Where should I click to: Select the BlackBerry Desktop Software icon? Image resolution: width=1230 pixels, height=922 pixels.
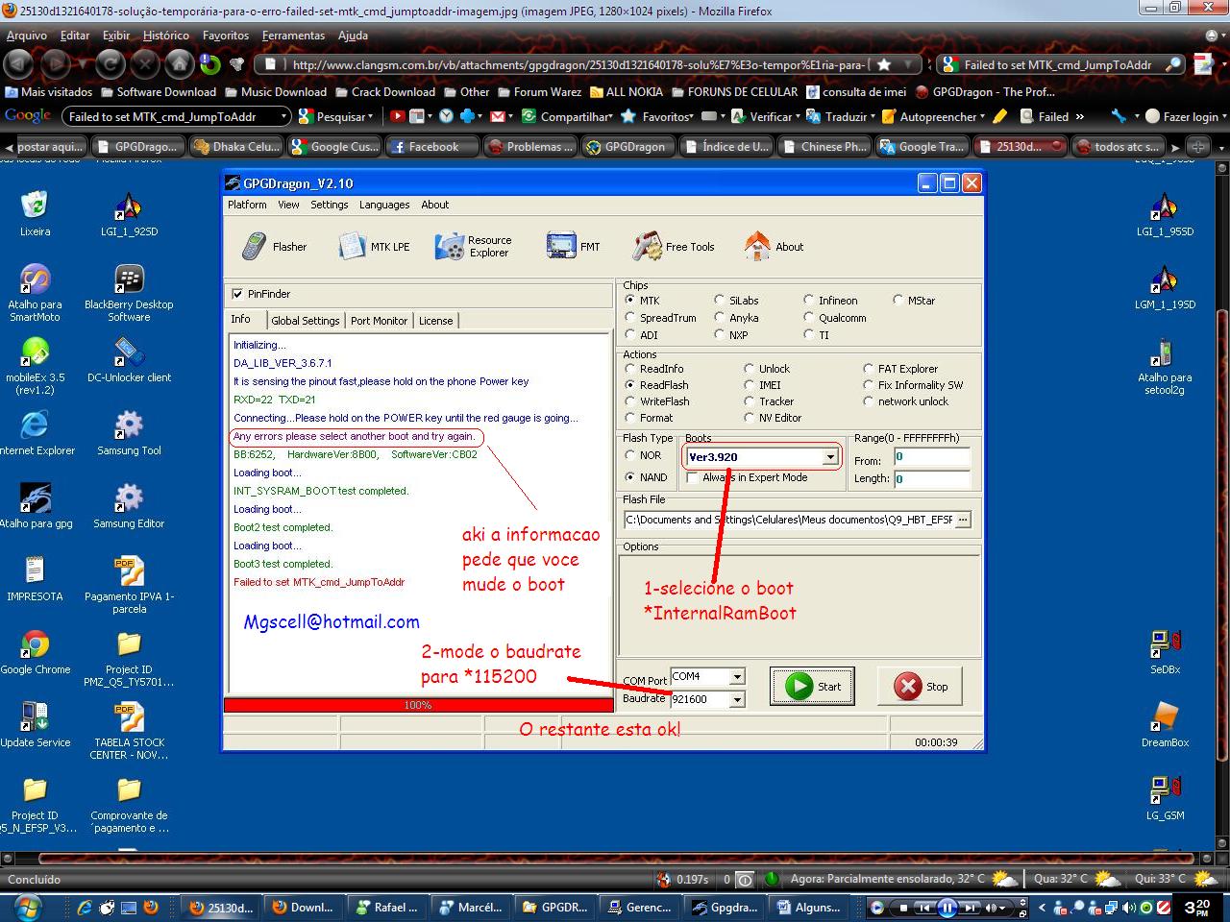point(129,293)
